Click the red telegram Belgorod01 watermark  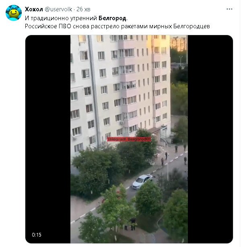click(x=129, y=139)
